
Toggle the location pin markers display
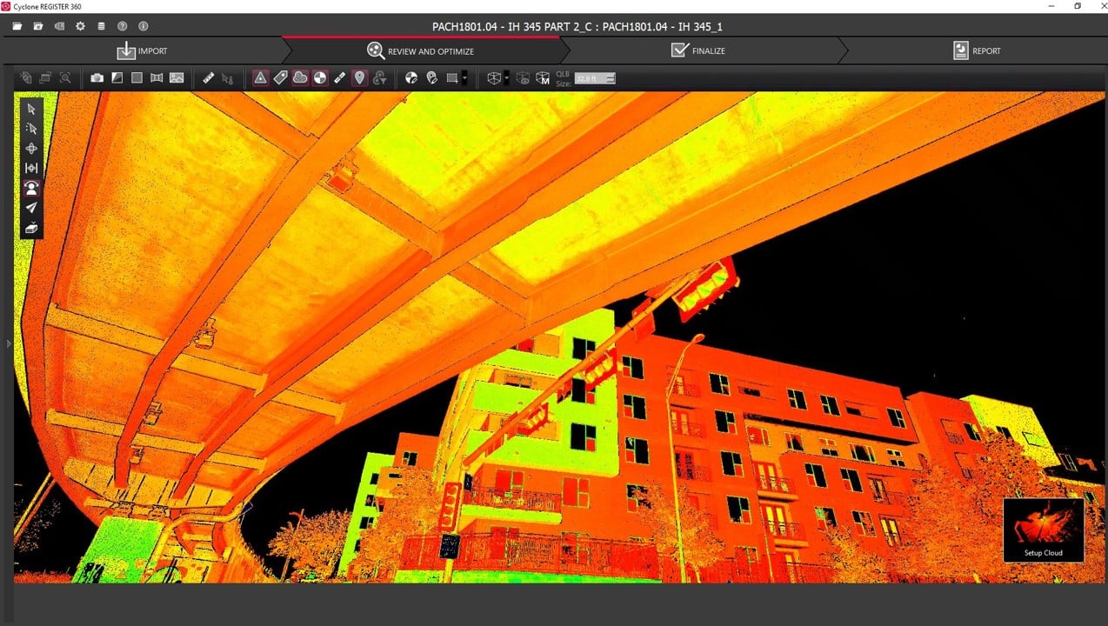pyautogui.click(x=359, y=78)
